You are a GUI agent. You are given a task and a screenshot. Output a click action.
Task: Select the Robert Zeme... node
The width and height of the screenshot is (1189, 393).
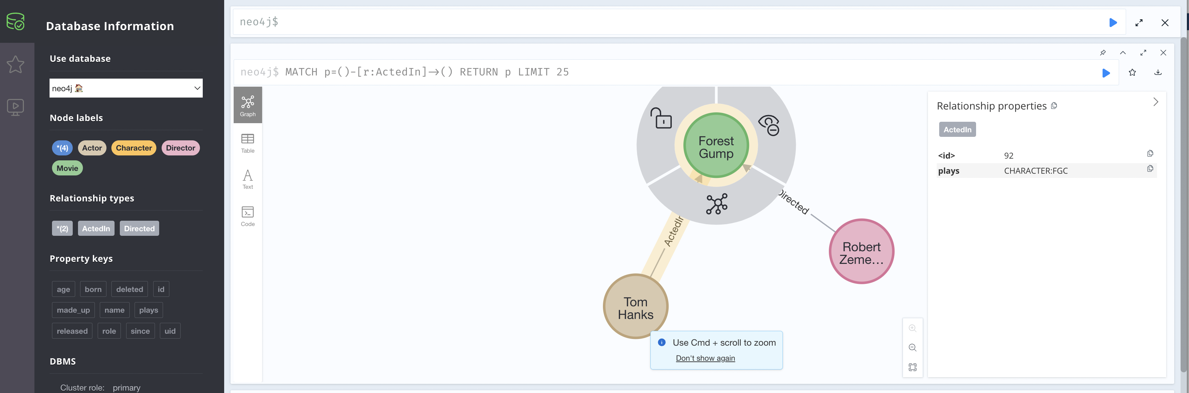861,252
